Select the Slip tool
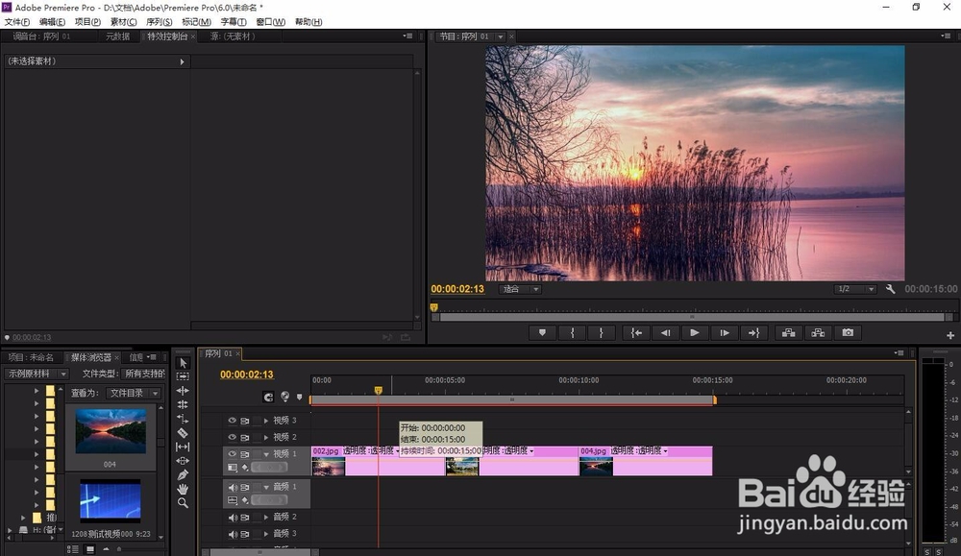 pyautogui.click(x=183, y=447)
